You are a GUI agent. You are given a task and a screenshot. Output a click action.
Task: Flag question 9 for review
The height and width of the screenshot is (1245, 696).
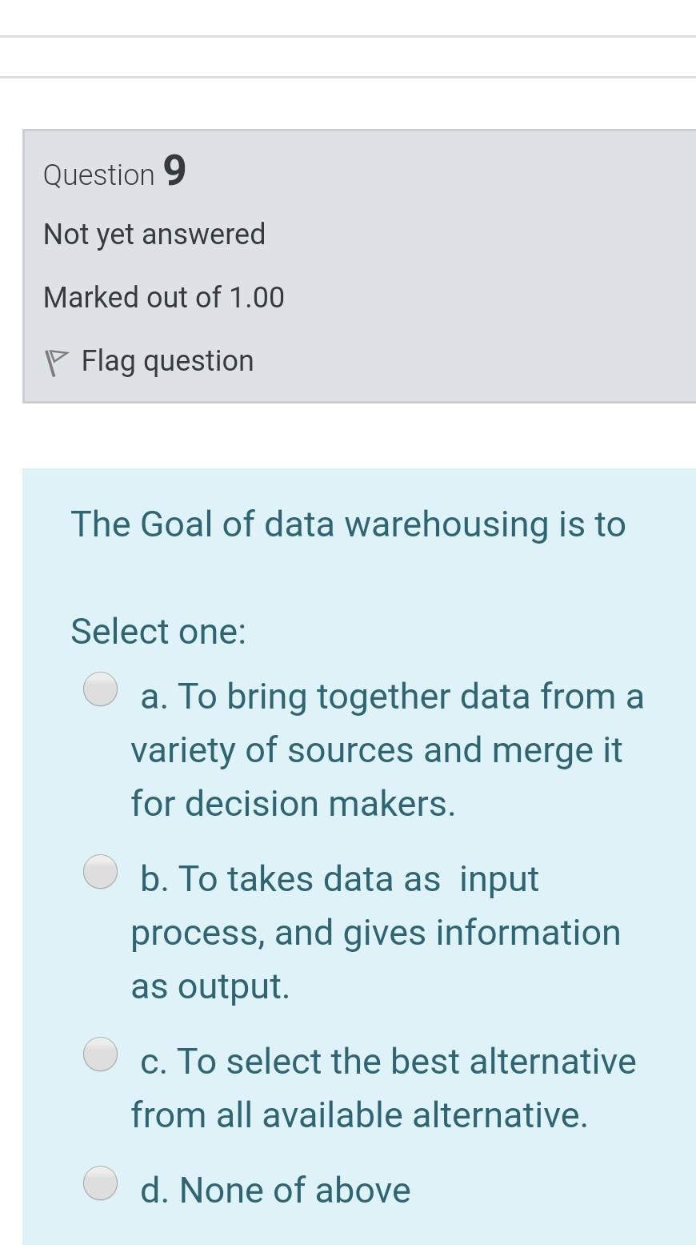[x=166, y=360]
